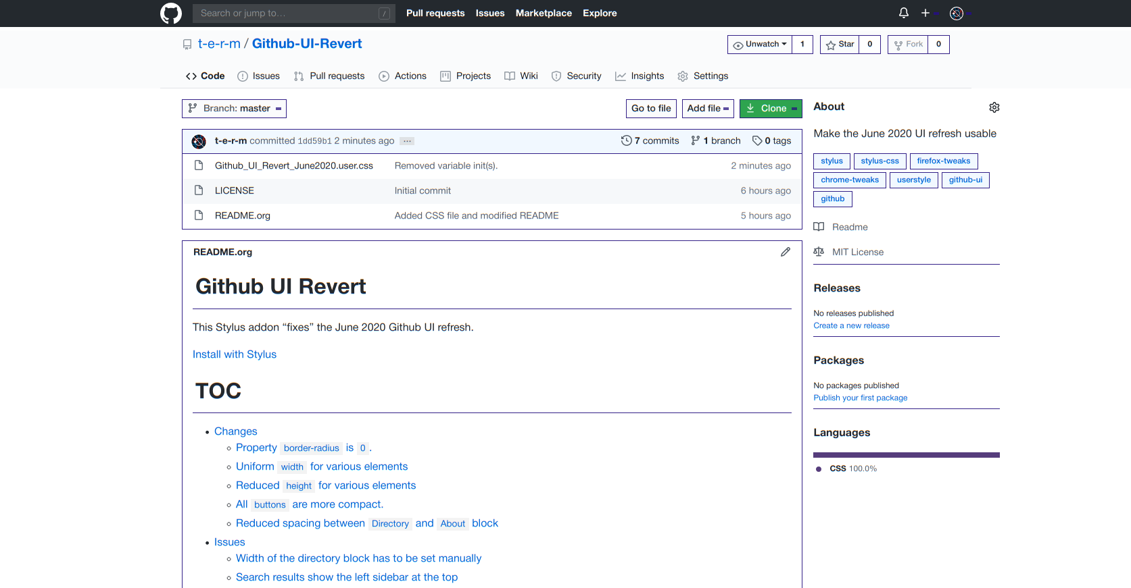Switch to the Settings tab

pos(703,76)
